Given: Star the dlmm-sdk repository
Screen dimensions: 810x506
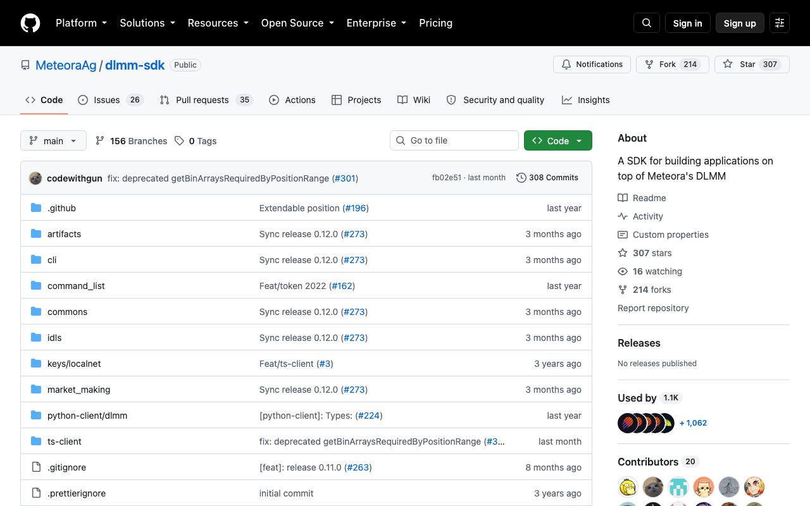Looking at the screenshot, I should coord(752,65).
